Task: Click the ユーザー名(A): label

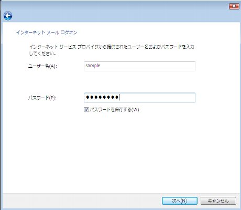Action: (x=42, y=66)
